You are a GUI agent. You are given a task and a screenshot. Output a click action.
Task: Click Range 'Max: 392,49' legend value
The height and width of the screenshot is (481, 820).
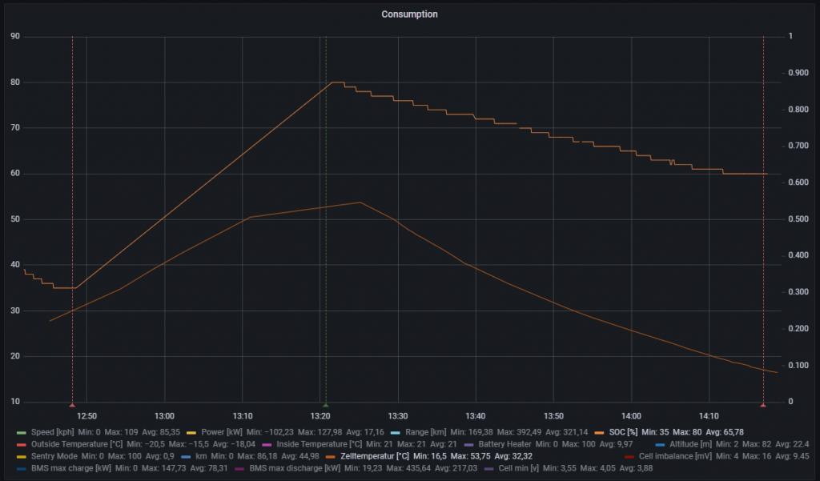[x=519, y=432]
